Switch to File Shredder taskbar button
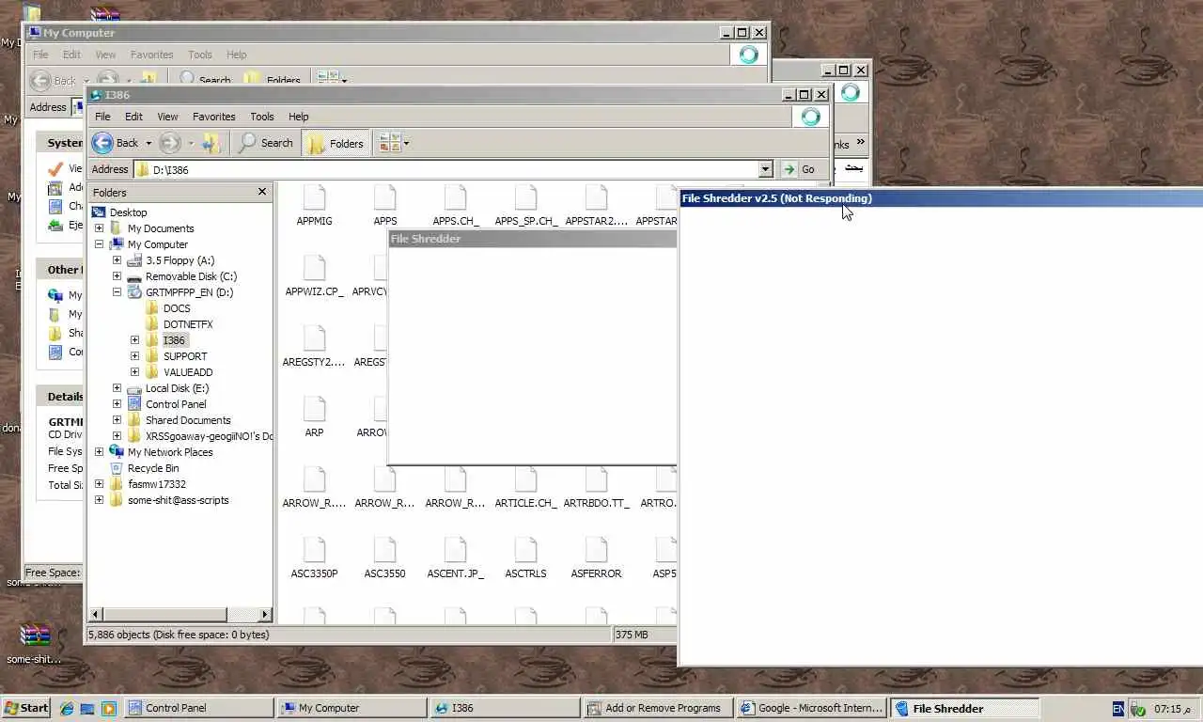This screenshot has width=1203, height=722. click(x=965, y=708)
